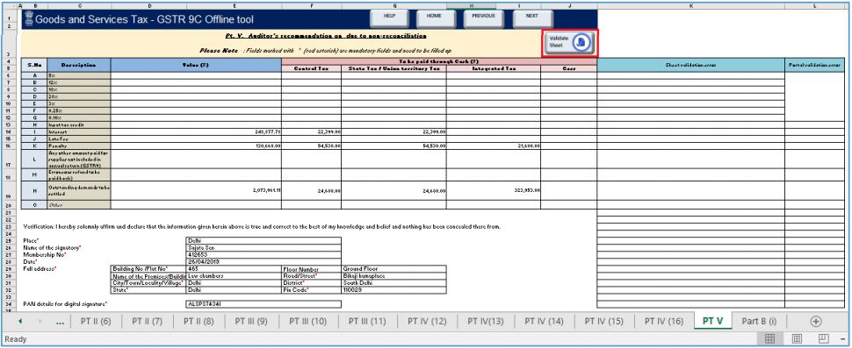Click Penalty row Value cell 130,660.00

[196, 146]
